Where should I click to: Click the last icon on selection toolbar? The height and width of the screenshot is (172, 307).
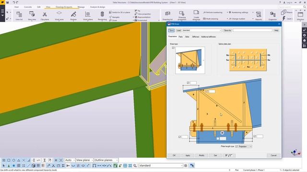tap(192, 166)
